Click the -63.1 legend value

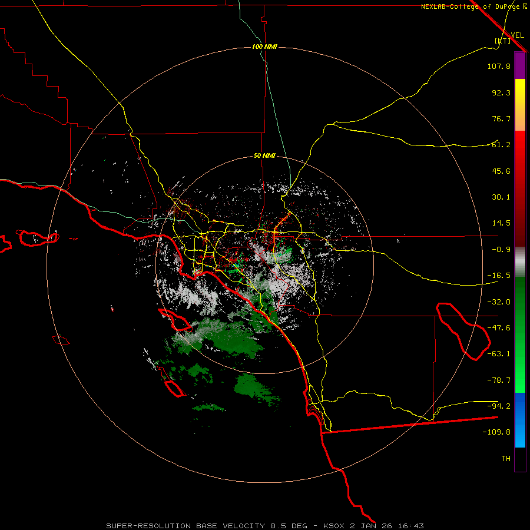[x=499, y=354]
